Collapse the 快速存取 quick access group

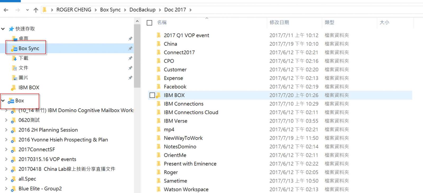[3, 29]
